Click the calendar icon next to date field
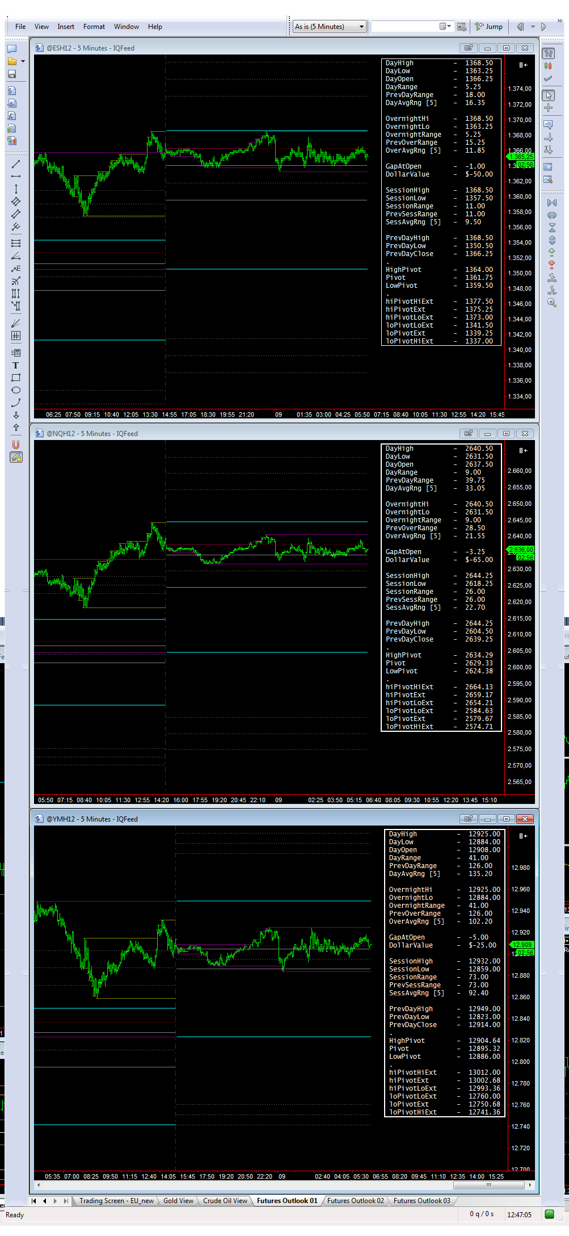Screen dimensions: 569x1236 tap(462, 27)
